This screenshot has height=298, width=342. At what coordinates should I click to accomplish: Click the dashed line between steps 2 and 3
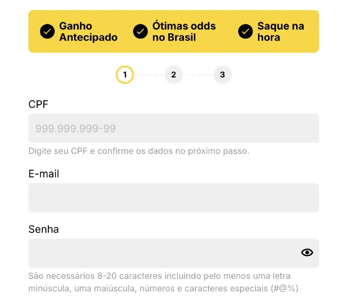pyautogui.click(x=198, y=75)
